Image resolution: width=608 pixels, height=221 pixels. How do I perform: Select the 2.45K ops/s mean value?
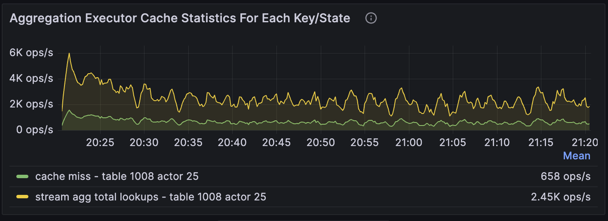coord(561,197)
